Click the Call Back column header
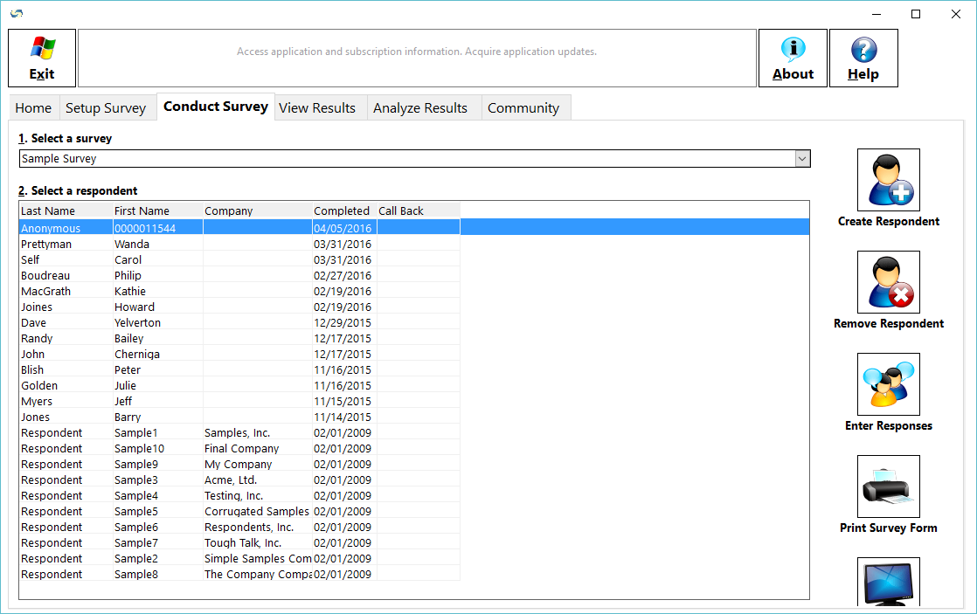This screenshot has height=614, width=977. pos(401,210)
